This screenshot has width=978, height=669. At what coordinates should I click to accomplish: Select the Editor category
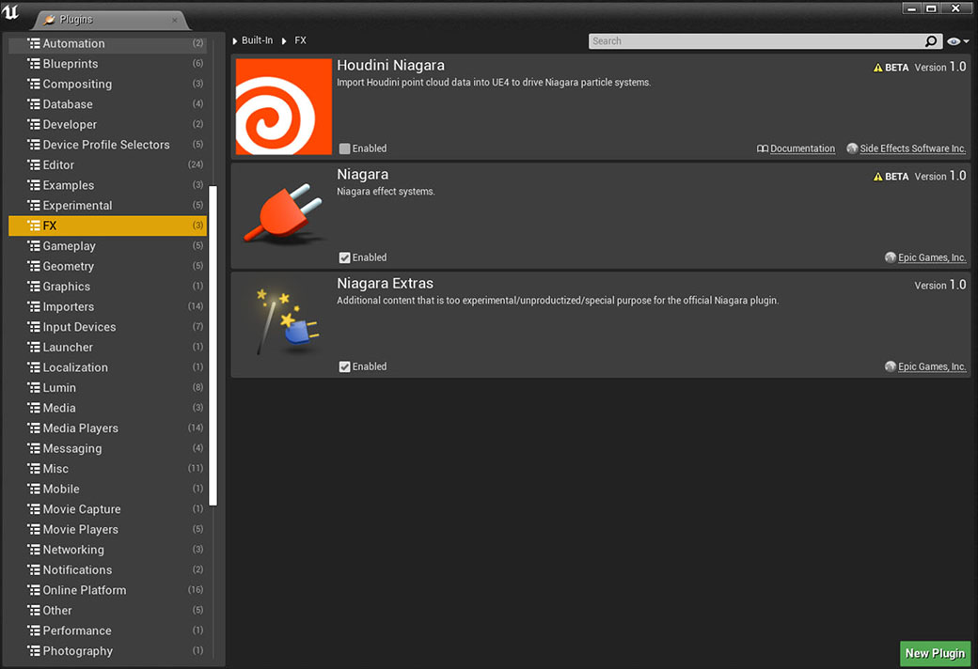click(x=107, y=164)
